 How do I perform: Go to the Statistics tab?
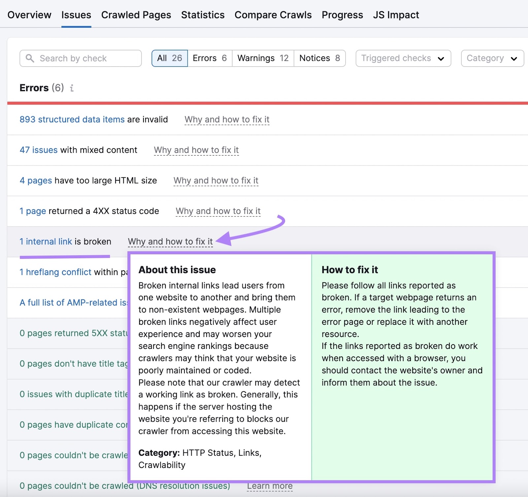(203, 15)
